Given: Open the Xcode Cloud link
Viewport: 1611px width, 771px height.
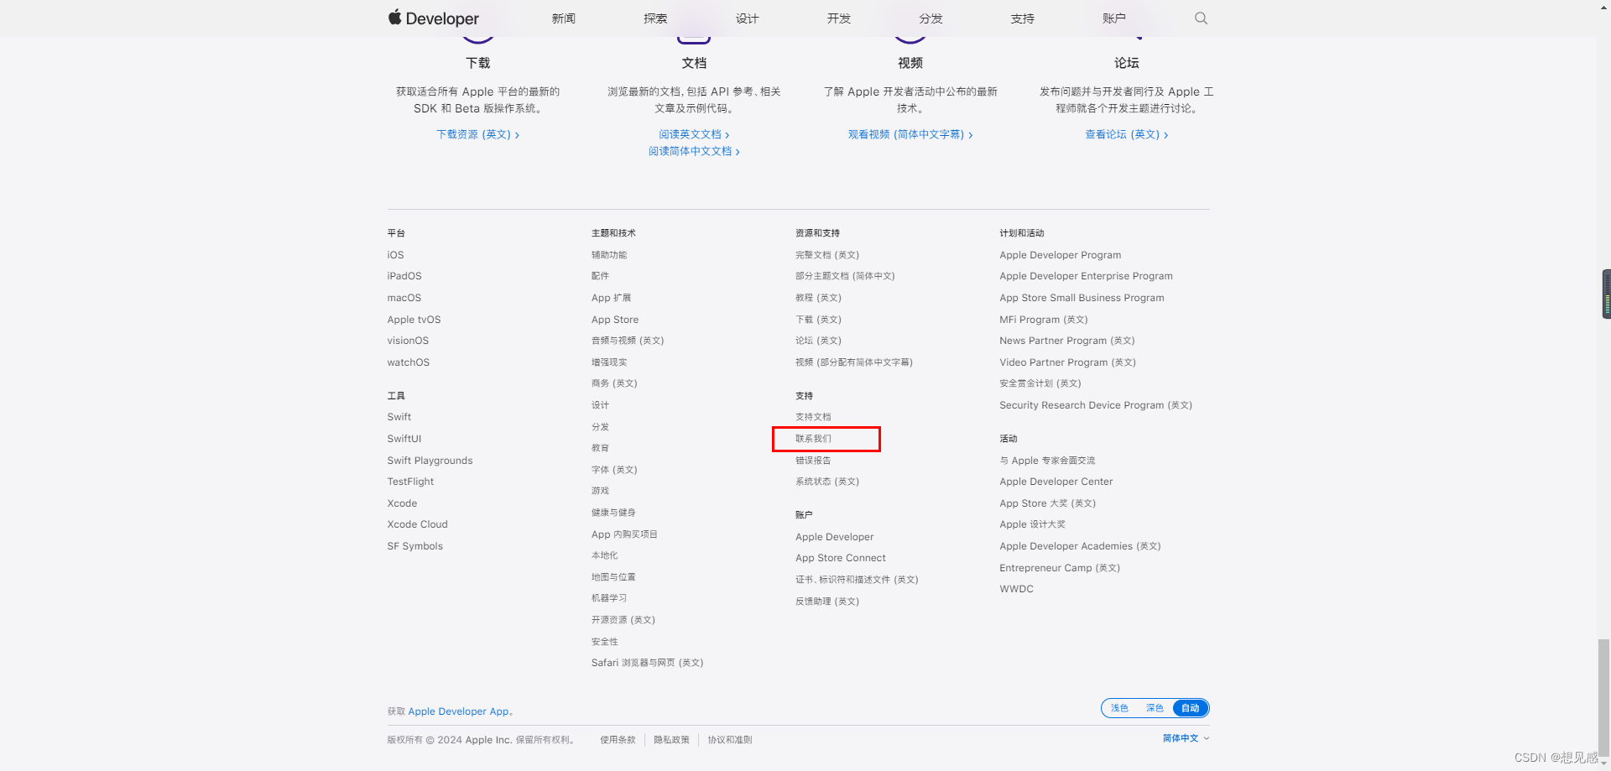Looking at the screenshot, I should [x=417, y=524].
